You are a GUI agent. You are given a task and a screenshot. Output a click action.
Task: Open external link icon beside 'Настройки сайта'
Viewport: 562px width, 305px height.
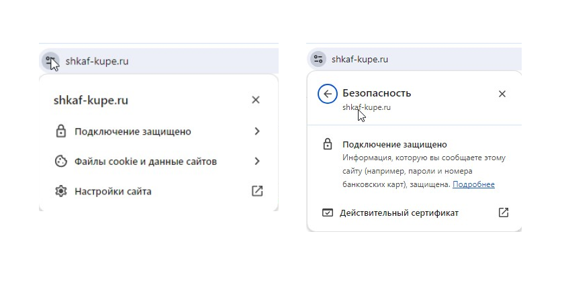click(257, 191)
